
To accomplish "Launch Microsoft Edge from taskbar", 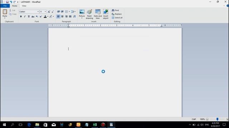I will point(29,125).
